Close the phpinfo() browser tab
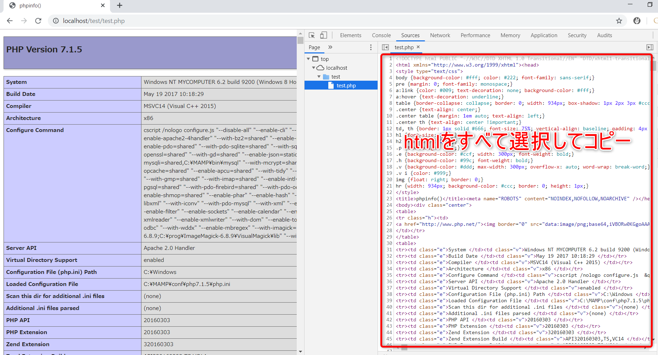Image resolution: width=658 pixels, height=355 pixels. click(103, 5)
